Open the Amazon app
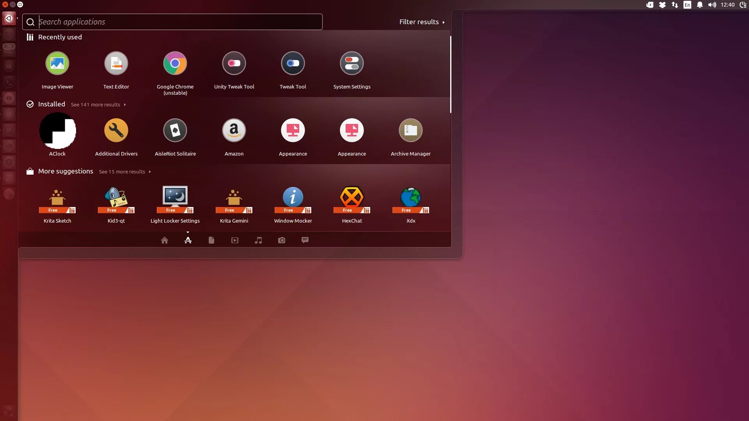Image resolution: width=749 pixels, height=421 pixels. pos(234,131)
